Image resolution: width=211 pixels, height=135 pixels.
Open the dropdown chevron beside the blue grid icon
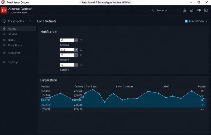[x=207, y=21]
